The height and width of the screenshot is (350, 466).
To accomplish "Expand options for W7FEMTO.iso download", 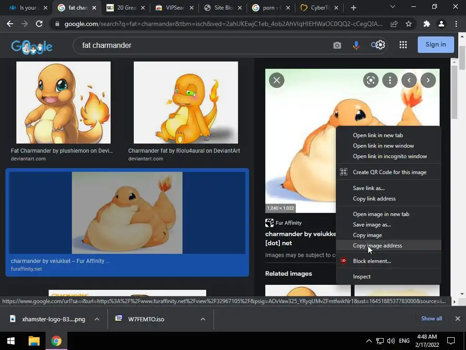I will [203, 319].
